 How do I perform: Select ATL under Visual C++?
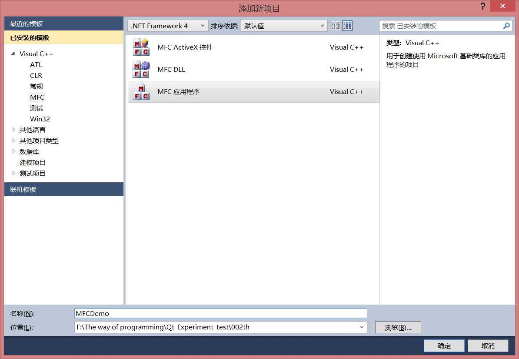pyautogui.click(x=36, y=65)
